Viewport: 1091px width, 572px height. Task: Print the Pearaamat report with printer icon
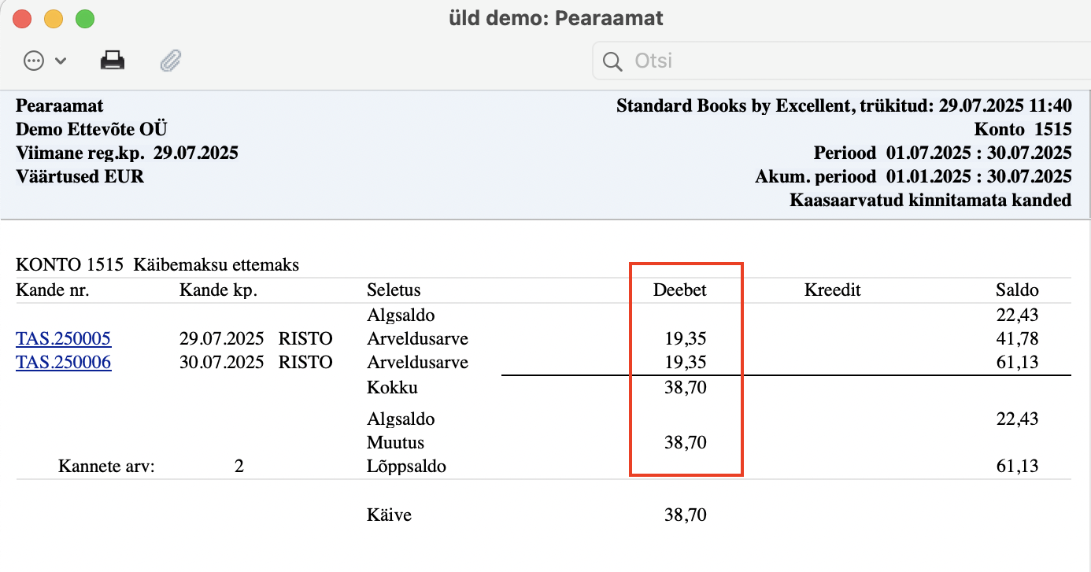(x=113, y=61)
